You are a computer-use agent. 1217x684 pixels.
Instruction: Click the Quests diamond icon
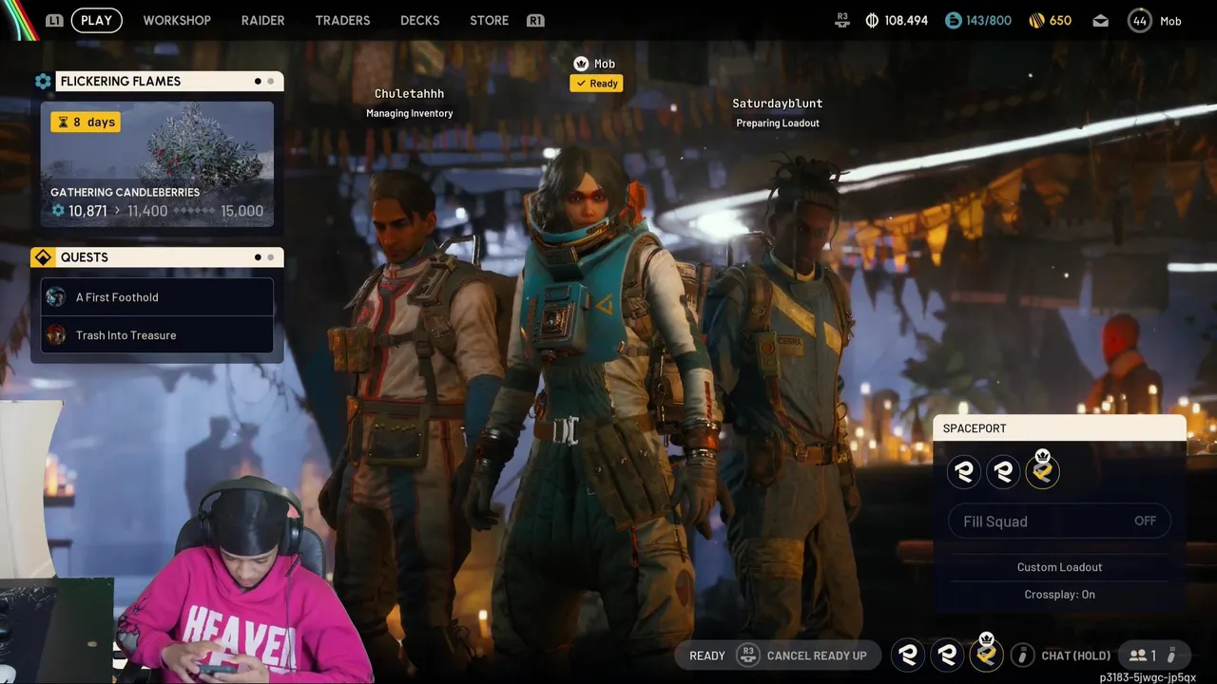(x=43, y=257)
